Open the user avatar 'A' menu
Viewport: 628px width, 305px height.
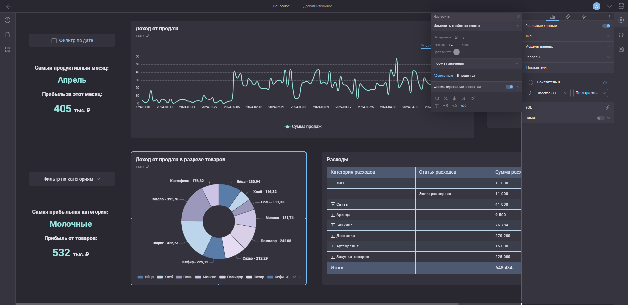click(x=597, y=6)
